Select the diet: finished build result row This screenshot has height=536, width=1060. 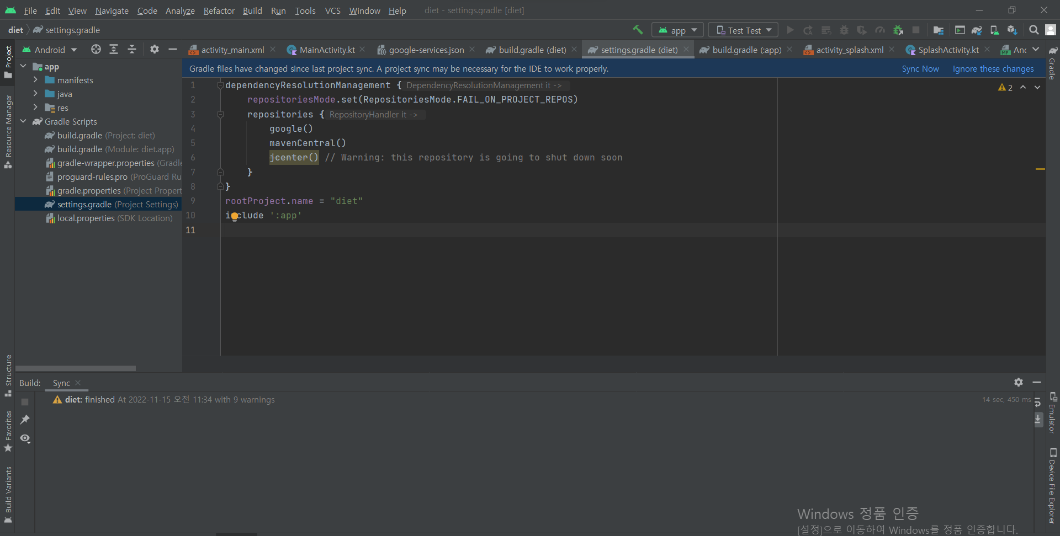164,399
